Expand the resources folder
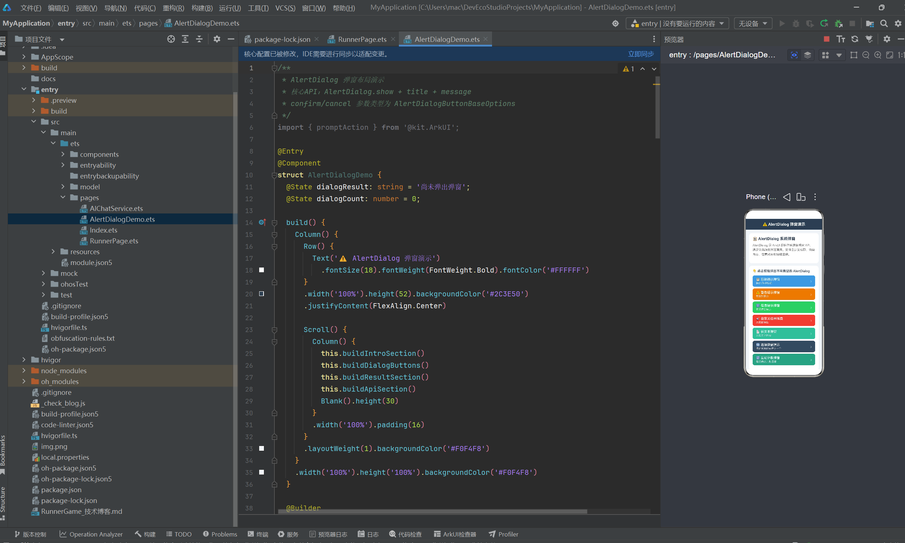Viewport: 905px width, 543px height. coord(53,251)
